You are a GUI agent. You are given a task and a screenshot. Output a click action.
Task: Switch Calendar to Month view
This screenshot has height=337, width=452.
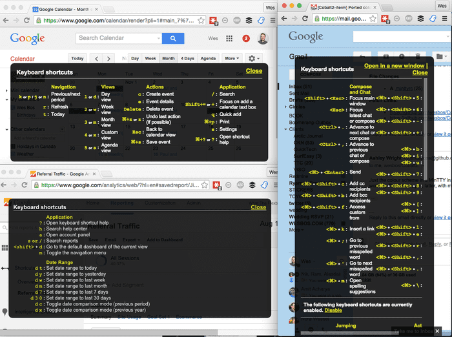point(169,59)
